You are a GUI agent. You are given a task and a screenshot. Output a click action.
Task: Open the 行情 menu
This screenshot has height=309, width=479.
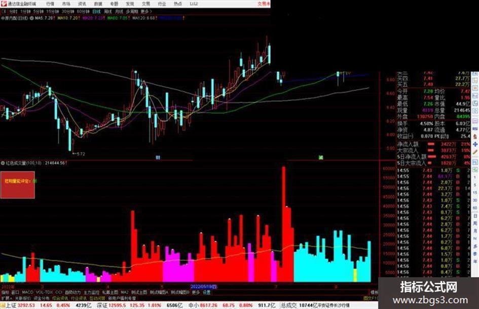[x=50, y=4]
